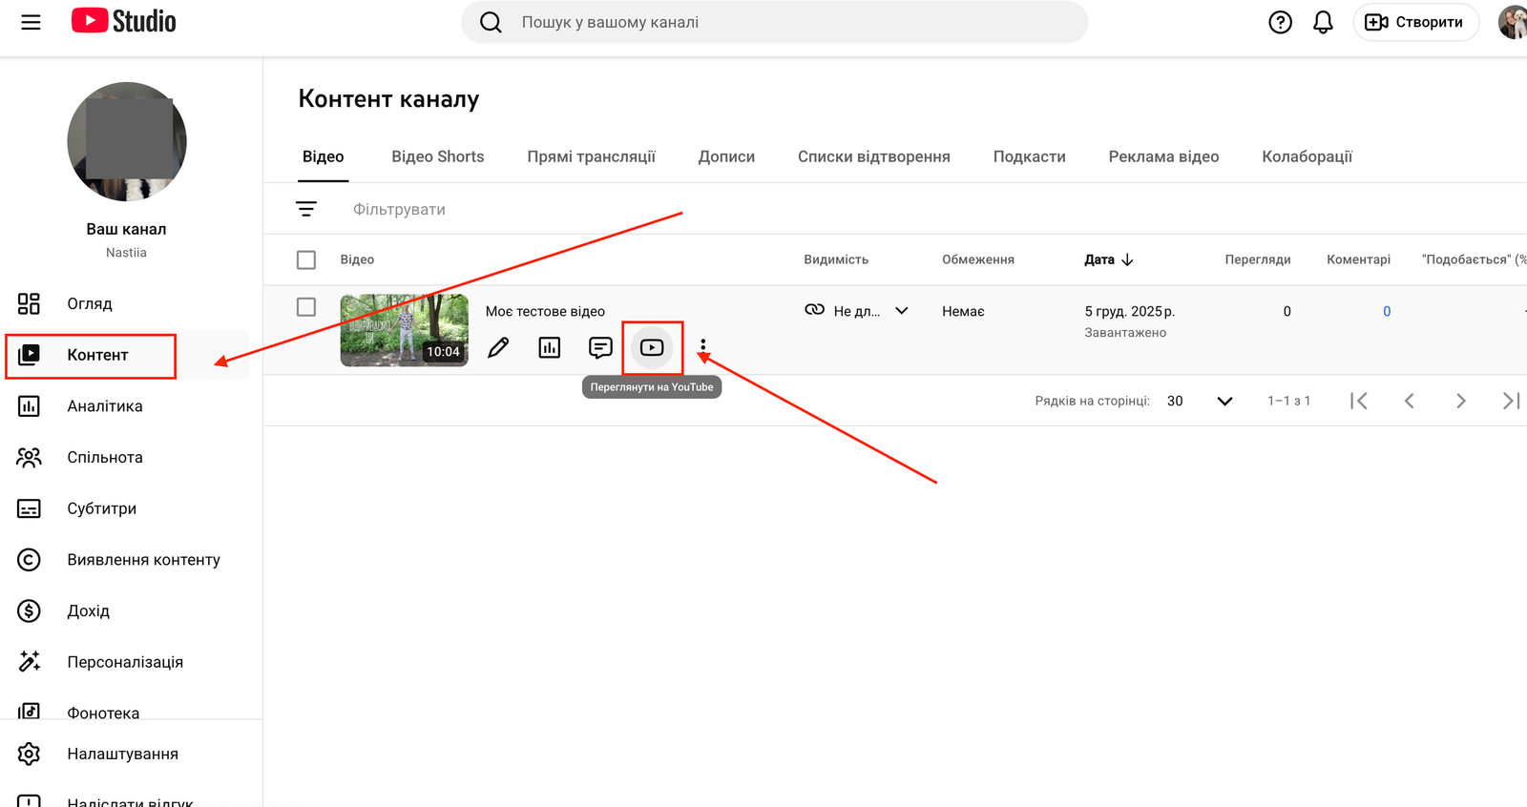Viewport: 1527px width, 807px height.
Task: Tick the checkbox for Моє тестове відео
Action: tap(306, 307)
